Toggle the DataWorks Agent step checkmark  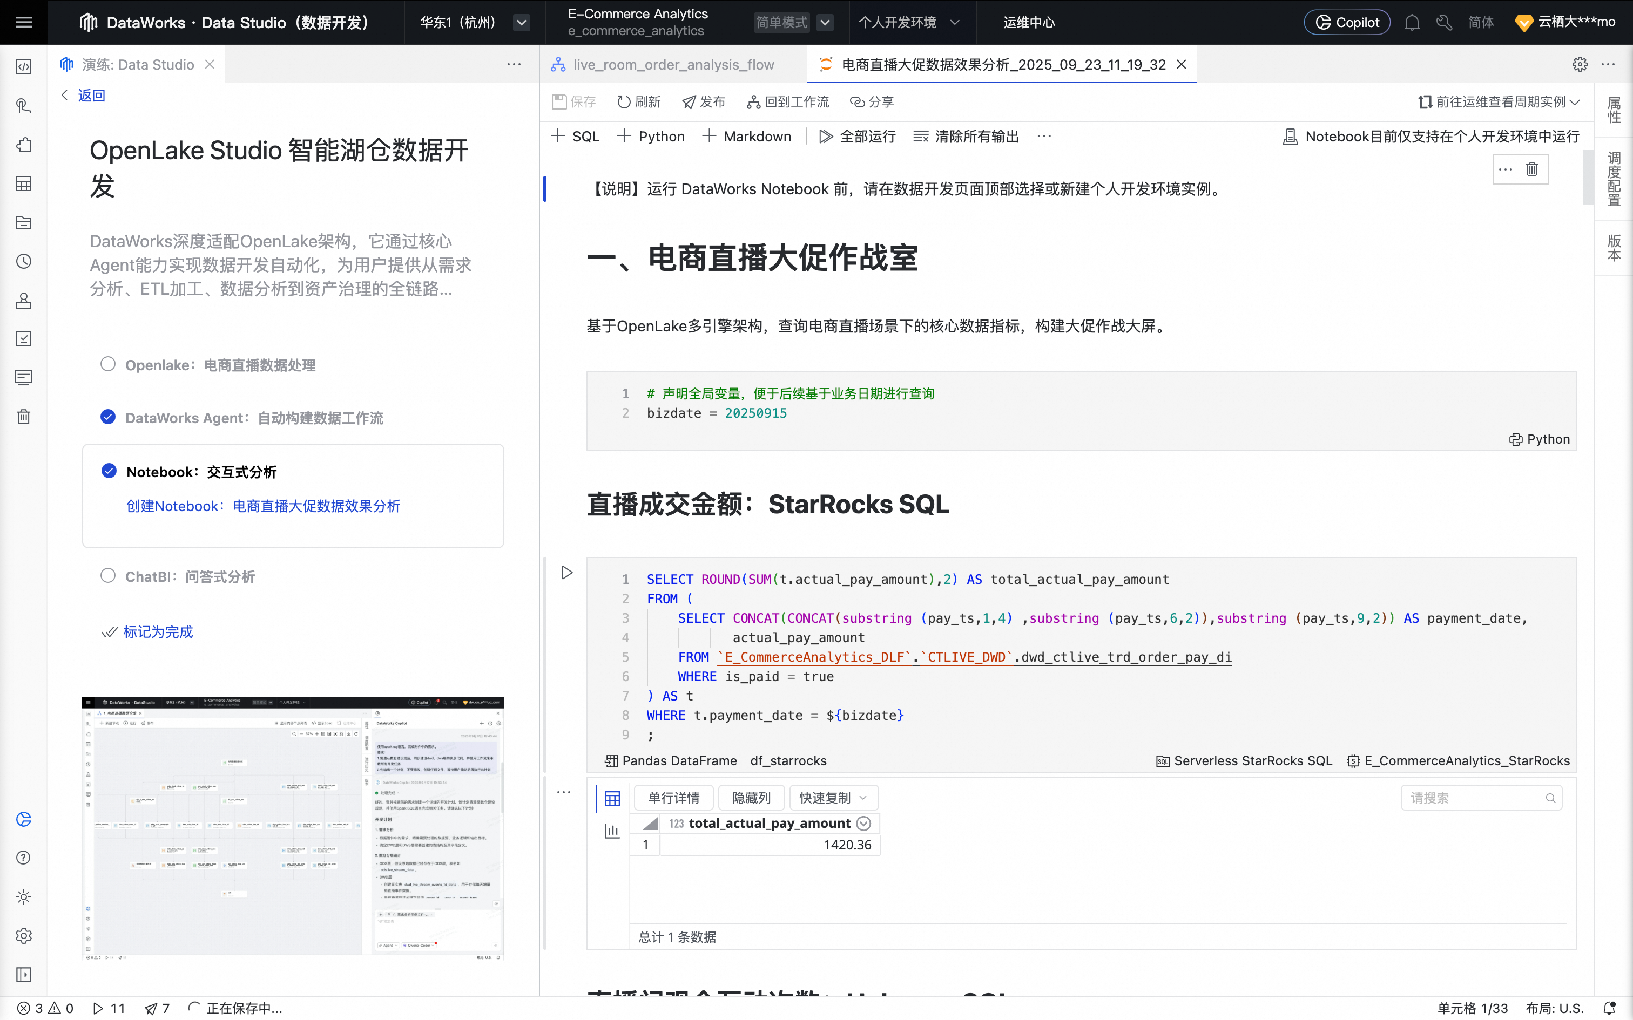tap(108, 417)
